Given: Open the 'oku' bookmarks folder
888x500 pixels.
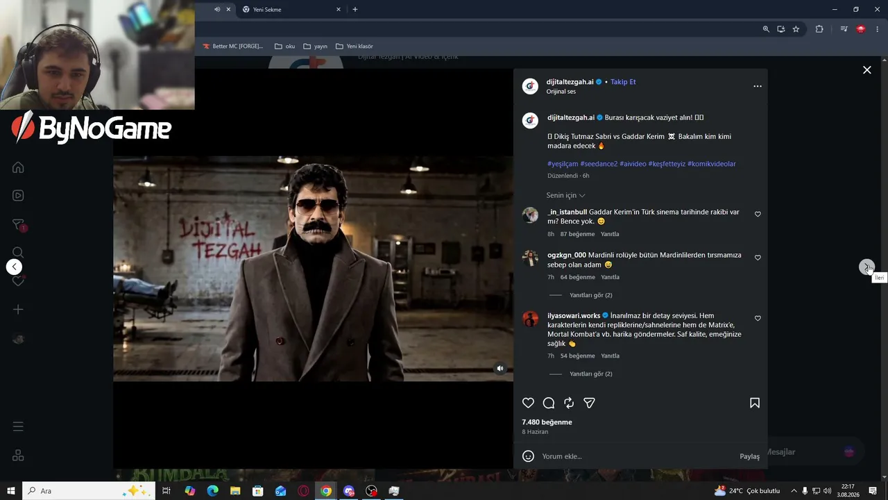Looking at the screenshot, I should (284, 47).
